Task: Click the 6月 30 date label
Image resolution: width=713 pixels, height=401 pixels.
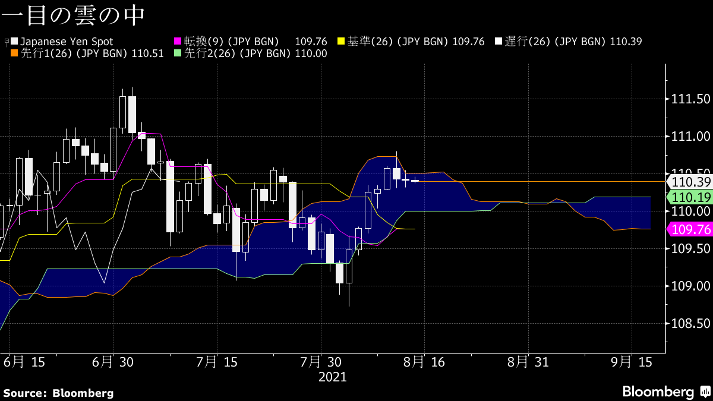Action: 113,362
